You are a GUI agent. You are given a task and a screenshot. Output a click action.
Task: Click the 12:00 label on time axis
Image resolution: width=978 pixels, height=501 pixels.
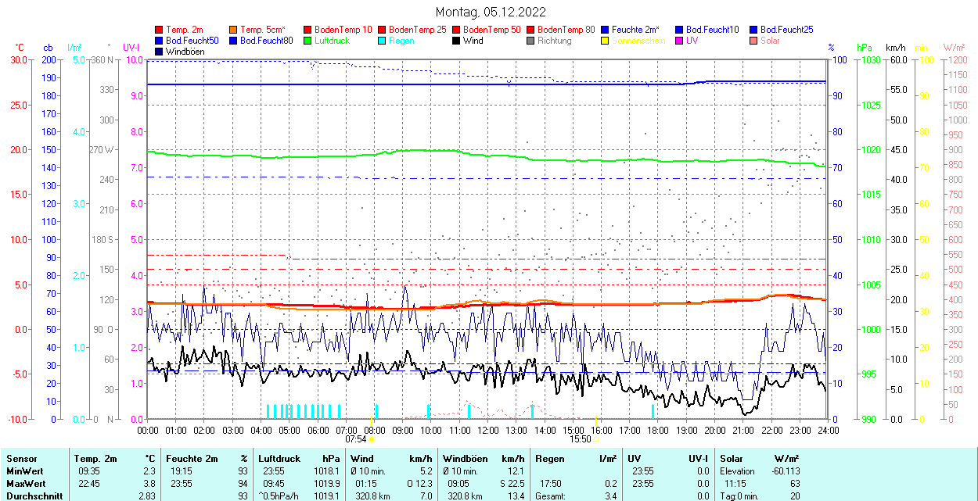(x=488, y=430)
